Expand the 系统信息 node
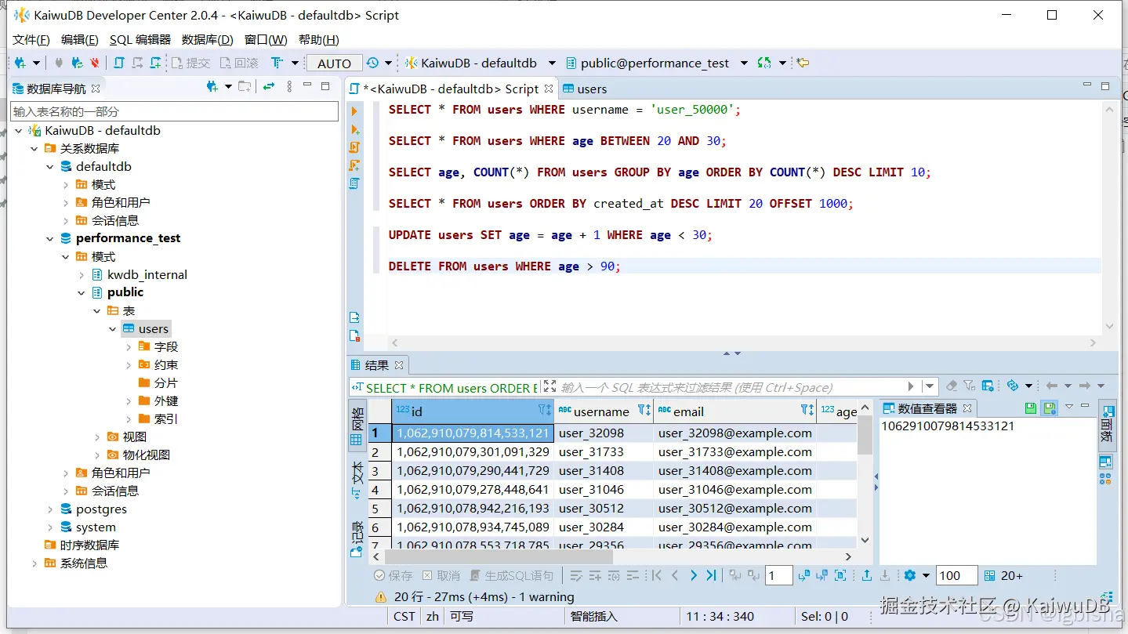The height and width of the screenshot is (634, 1128). point(34,563)
